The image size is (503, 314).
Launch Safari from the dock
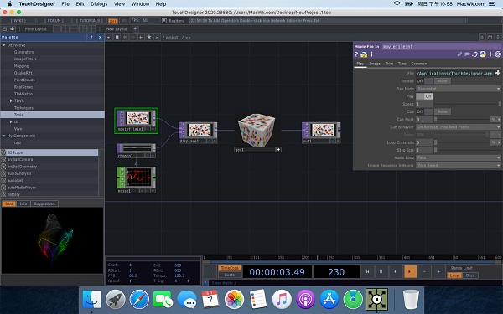[x=139, y=299]
